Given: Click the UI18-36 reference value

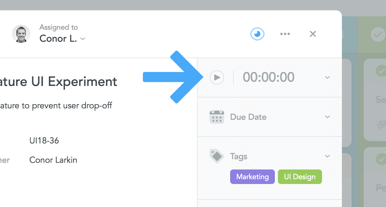Looking at the screenshot, I should [x=44, y=141].
